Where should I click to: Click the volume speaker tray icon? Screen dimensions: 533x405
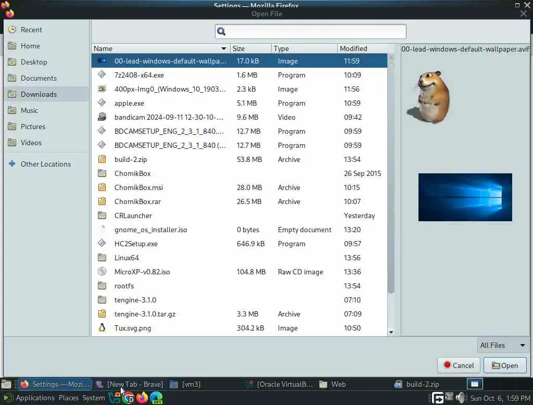click(461, 398)
